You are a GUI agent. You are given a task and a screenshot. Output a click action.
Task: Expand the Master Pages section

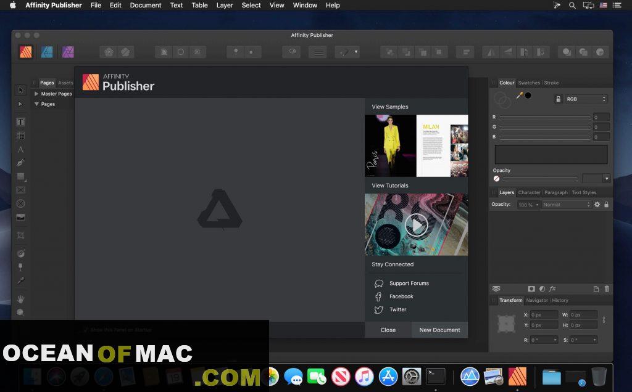point(36,94)
